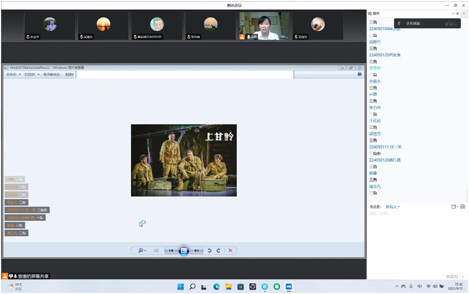Launch Microsoft Edge from taskbar
Viewport: 469px width, 294px height.
216,287
